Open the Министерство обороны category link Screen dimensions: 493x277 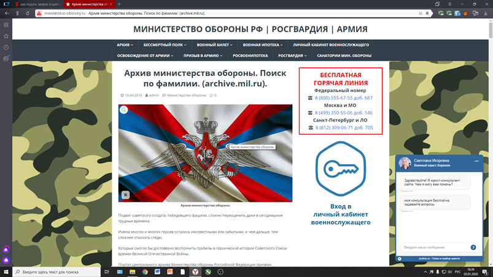click(187, 96)
